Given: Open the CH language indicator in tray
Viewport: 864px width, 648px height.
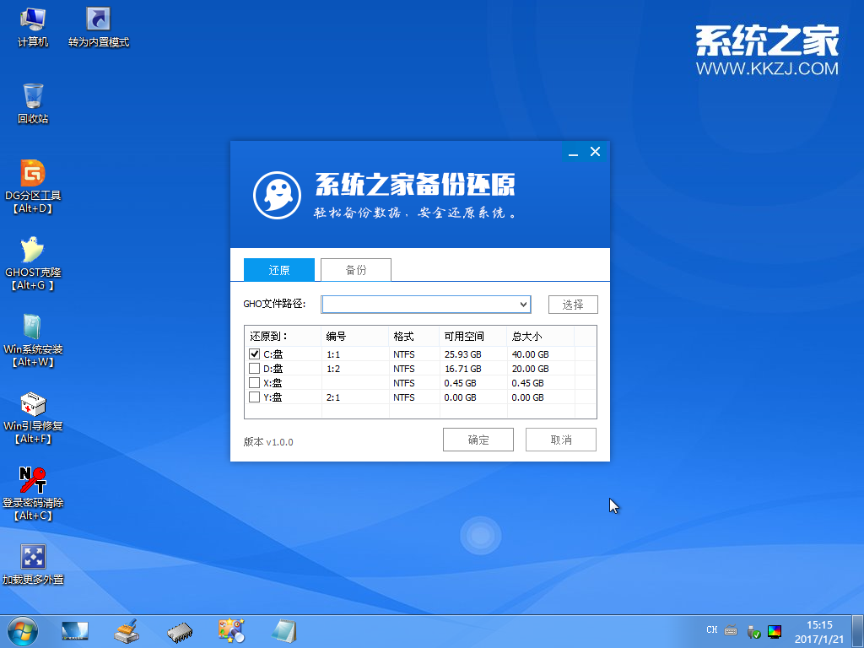Looking at the screenshot, I should tap(711, 629).
